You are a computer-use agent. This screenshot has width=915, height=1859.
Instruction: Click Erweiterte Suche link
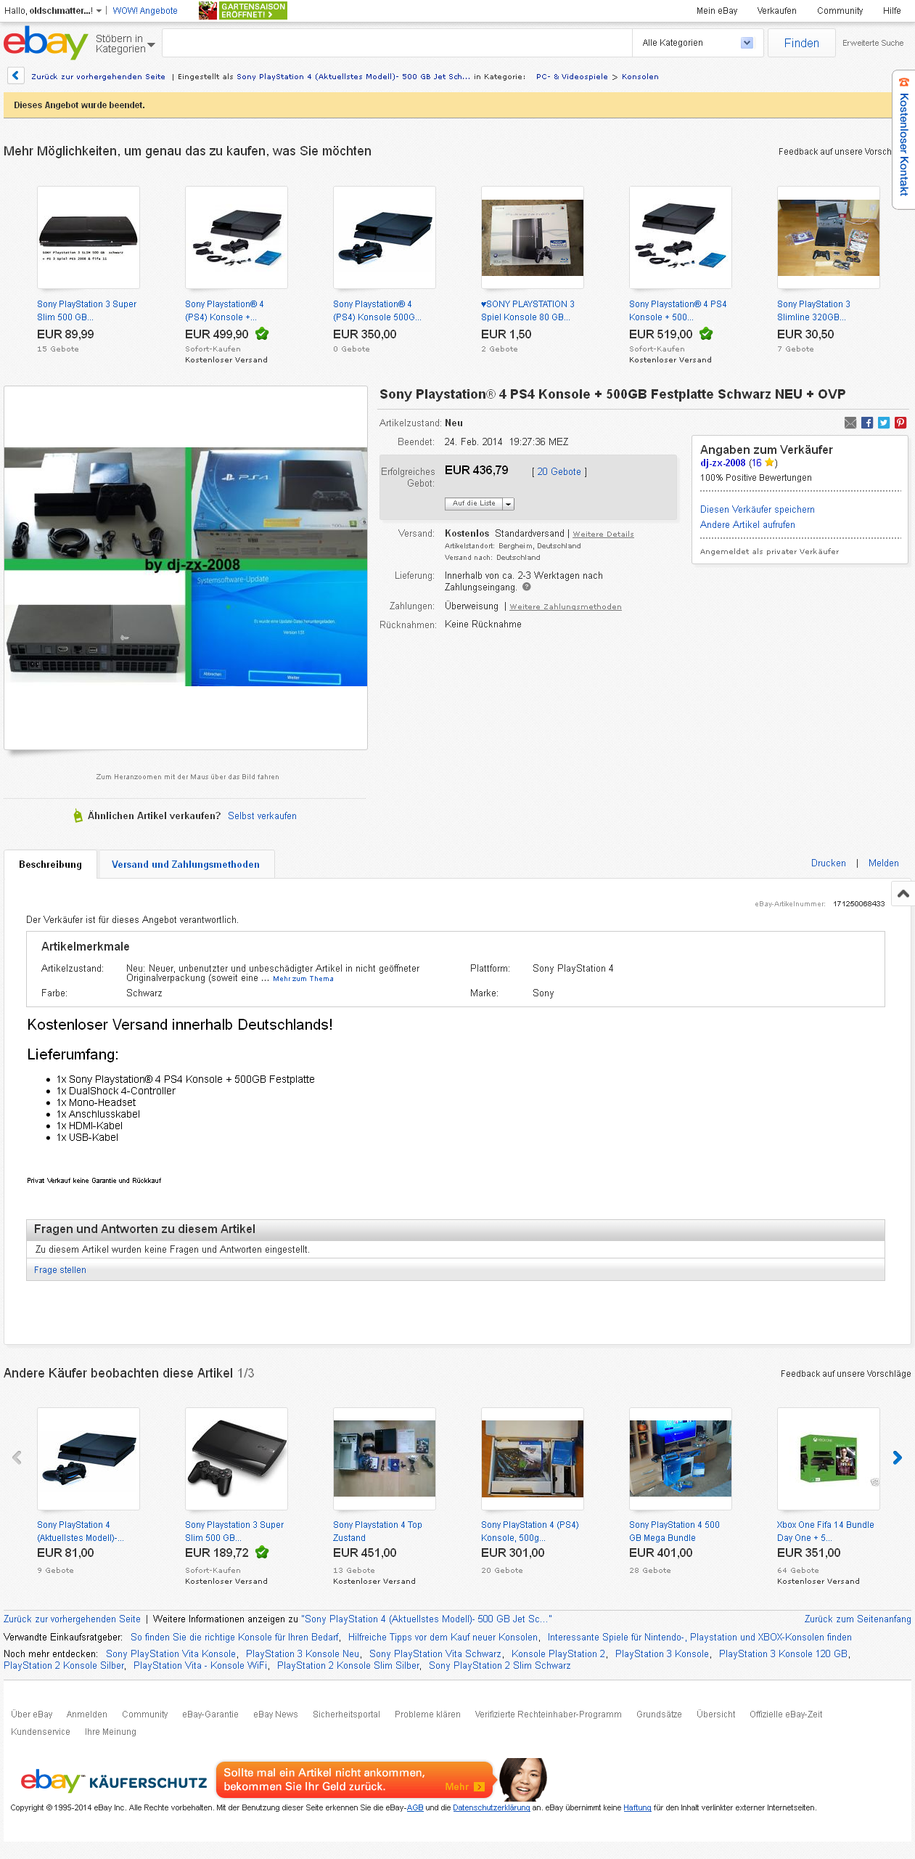[873, 43]
